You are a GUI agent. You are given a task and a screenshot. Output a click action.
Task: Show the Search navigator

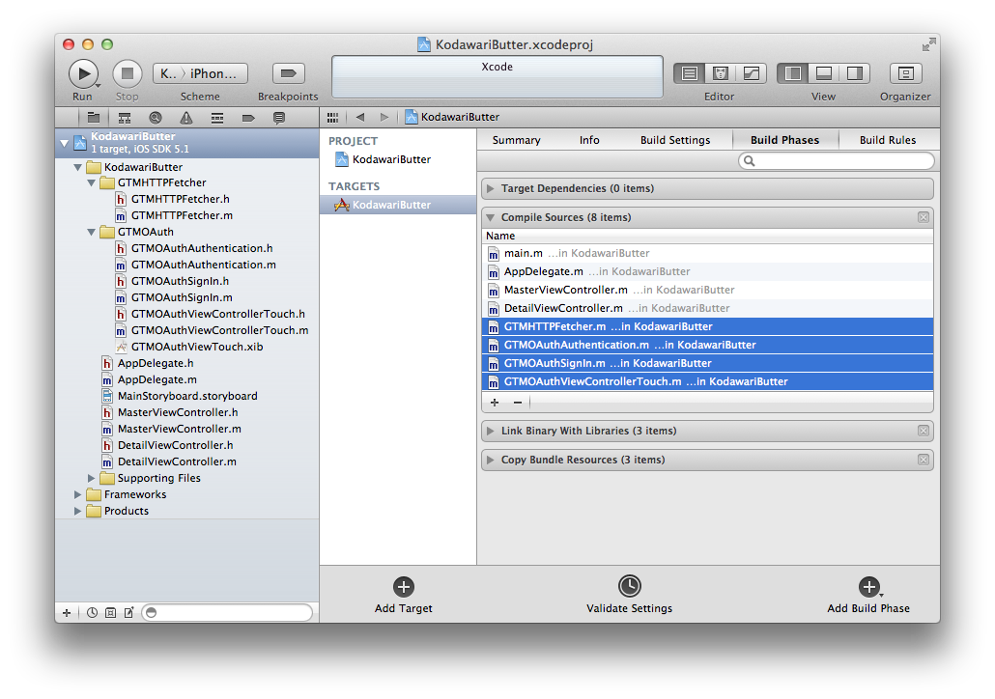pos(156,118)
